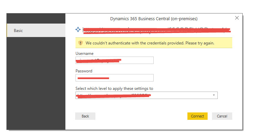This screenshot has height=137, width=272.
Task: Click the warning shield icon
Action: [x=81, y=43]
